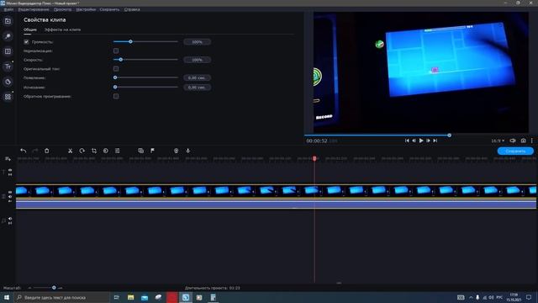Open the Редактирование menu
The height and width of the screenshot is (303, 538).
[x=34, y=9]
